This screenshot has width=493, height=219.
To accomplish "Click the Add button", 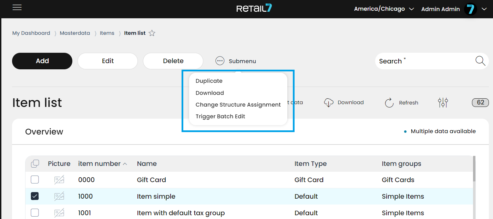I will 42,61.
